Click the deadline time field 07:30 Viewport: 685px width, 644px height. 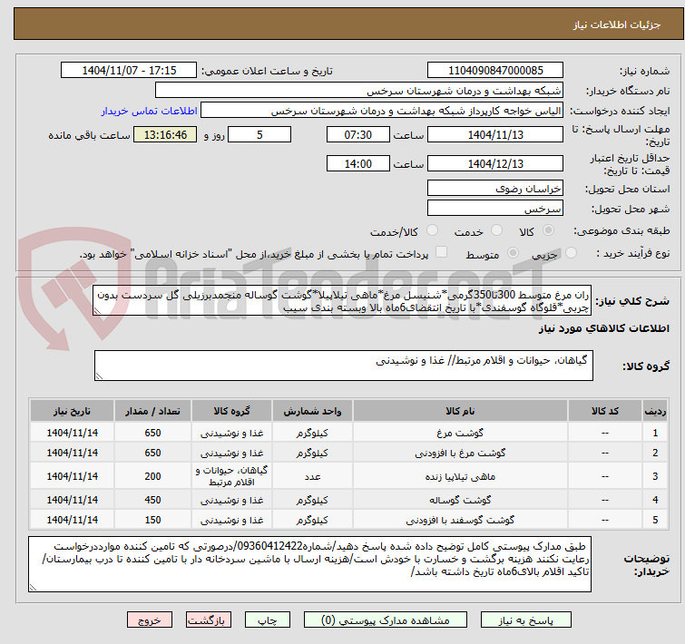pyautogui.click(x=357, y=134)
